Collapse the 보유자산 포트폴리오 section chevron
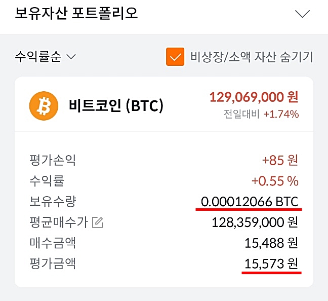 point(302,14)
